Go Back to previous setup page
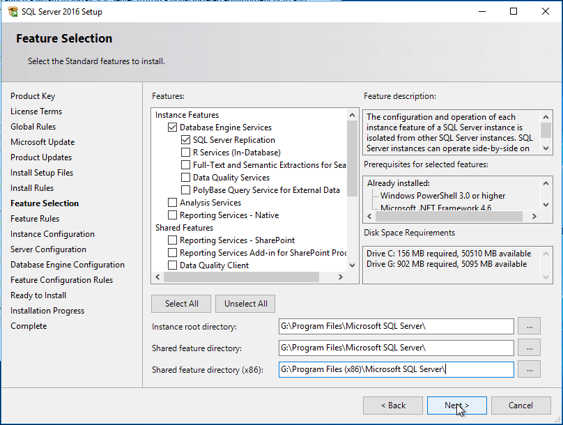This screenshot has width=563, height=425. point(393,405)
